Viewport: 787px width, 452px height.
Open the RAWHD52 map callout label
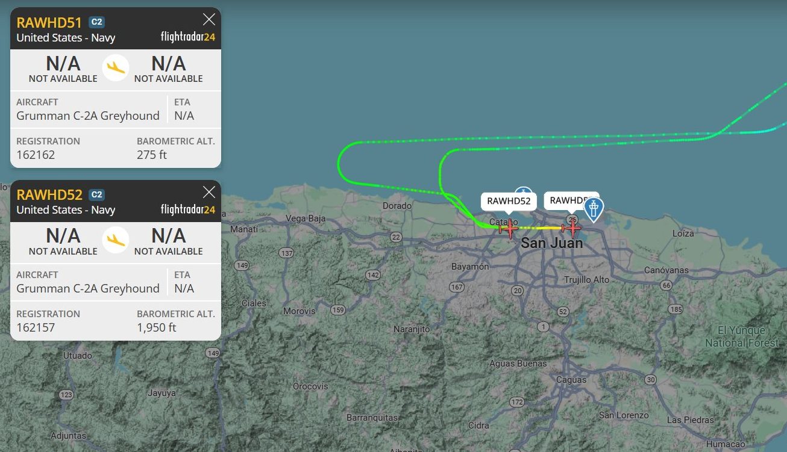pyautogui.click(x=509, y=201)
